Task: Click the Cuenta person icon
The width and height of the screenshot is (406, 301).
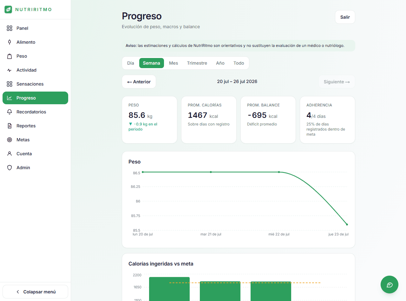Action: 10,154
